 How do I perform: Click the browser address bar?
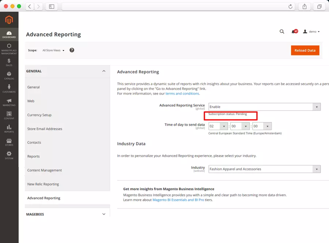click(178, 7)
